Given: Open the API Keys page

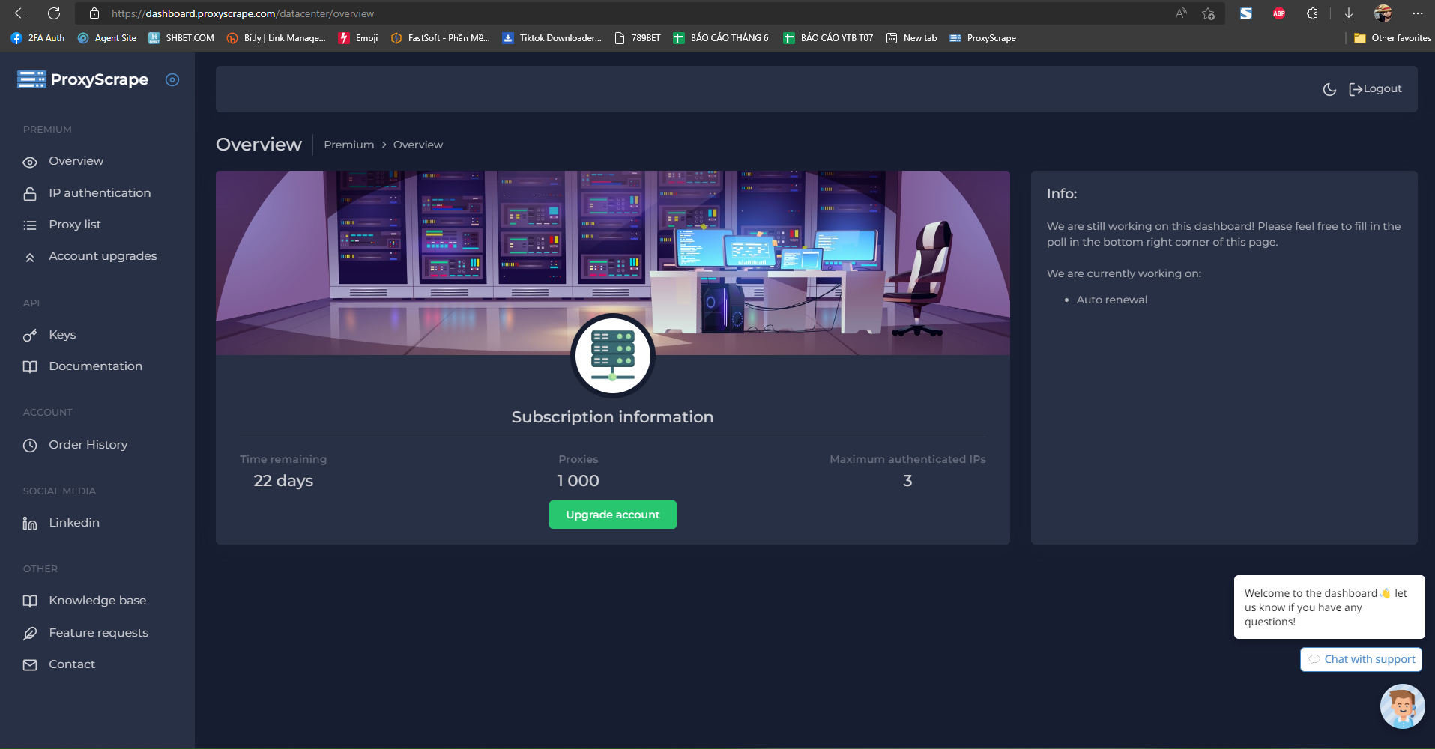Looking at the screenshot, I should (62, 335).
